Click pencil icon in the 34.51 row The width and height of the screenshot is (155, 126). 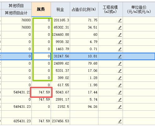[120, 28]
